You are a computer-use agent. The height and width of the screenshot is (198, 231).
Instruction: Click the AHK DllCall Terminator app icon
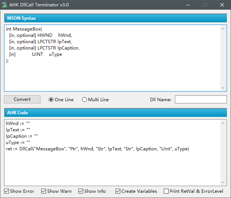pos(4,5)
